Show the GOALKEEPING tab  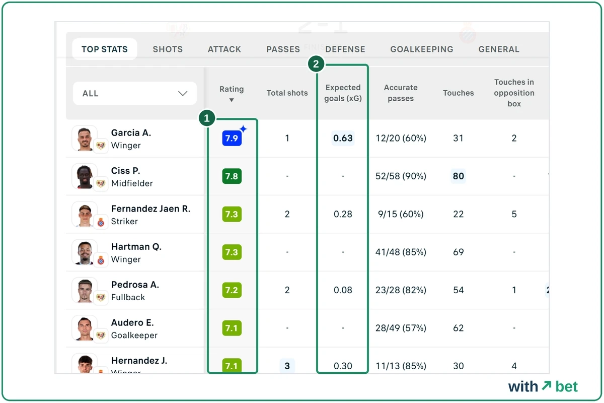(422, 49)
